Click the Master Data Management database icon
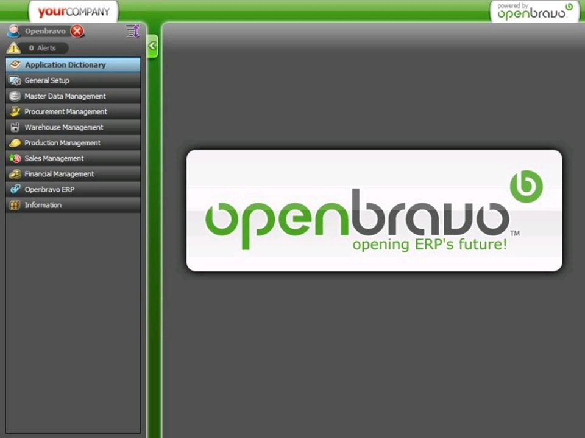The width and height of the screenshot is (585, 438). pyautogui.click(x=15, y=96)
